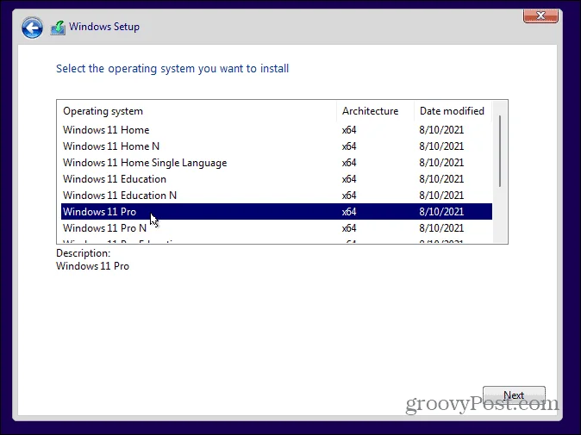Image resolution: width=581 pixels, height=435 pixels.
Task: Click date 8/10/2021 in Windows 11 Pro N row
Action: tap(441, 227)
